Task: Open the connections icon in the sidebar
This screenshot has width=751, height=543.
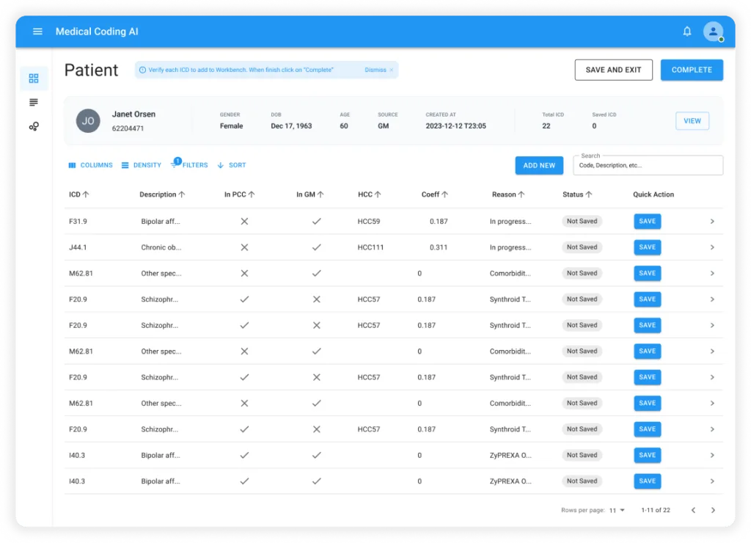Action: pos(33,125)
